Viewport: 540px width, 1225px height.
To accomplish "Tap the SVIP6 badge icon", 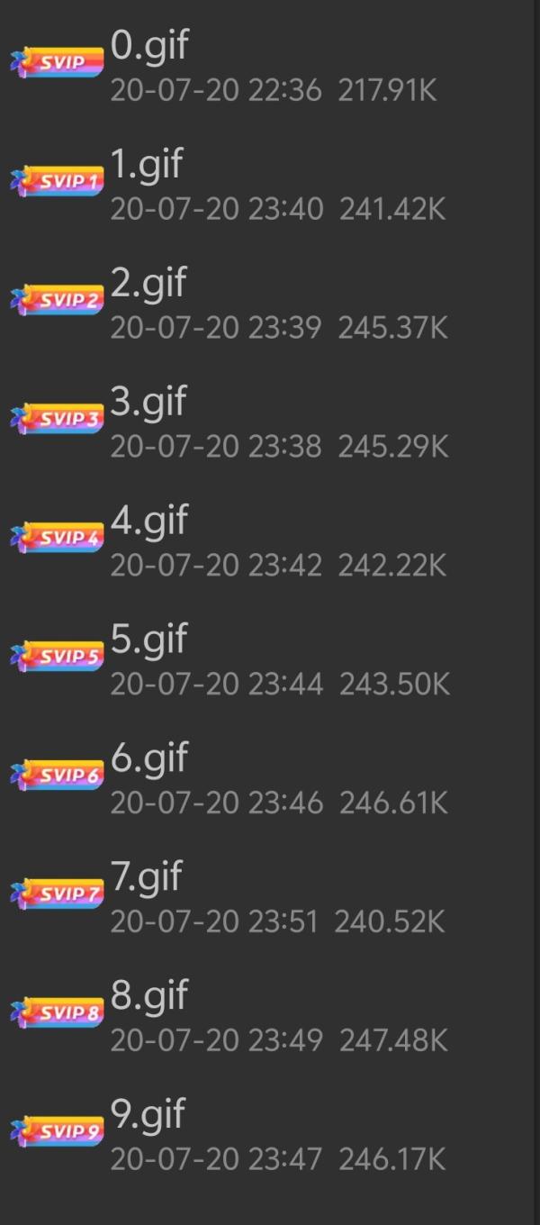I will (58, 776).
